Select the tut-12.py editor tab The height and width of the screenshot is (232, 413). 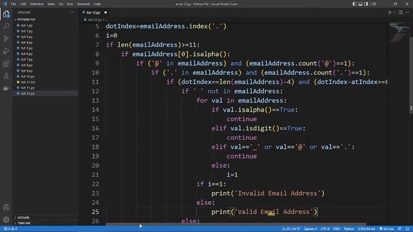click(x=94, y=12)
